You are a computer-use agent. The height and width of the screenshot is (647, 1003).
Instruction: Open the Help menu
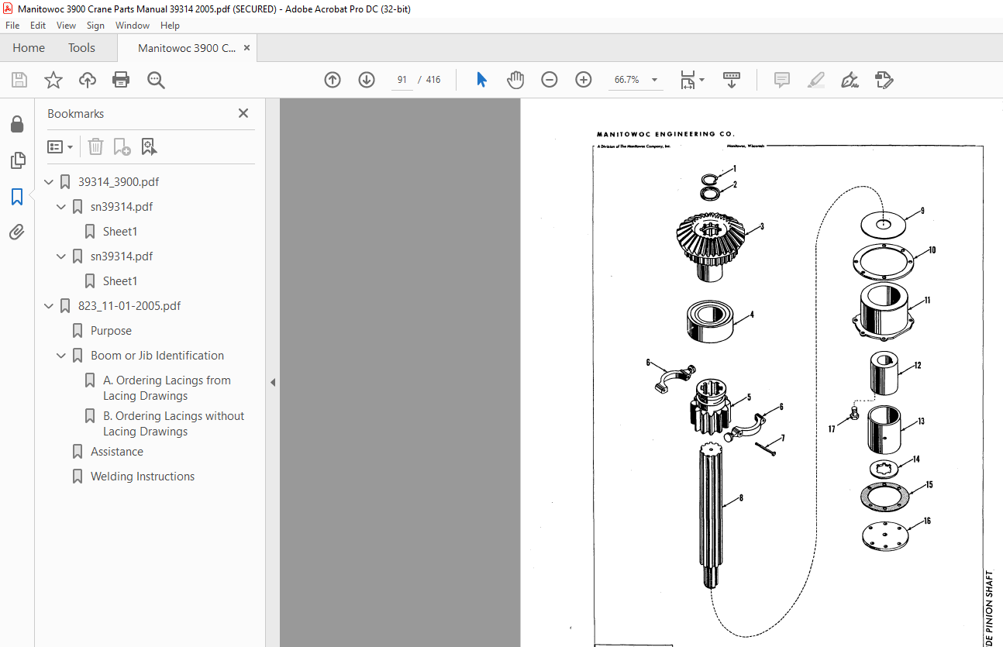point(170,26)
